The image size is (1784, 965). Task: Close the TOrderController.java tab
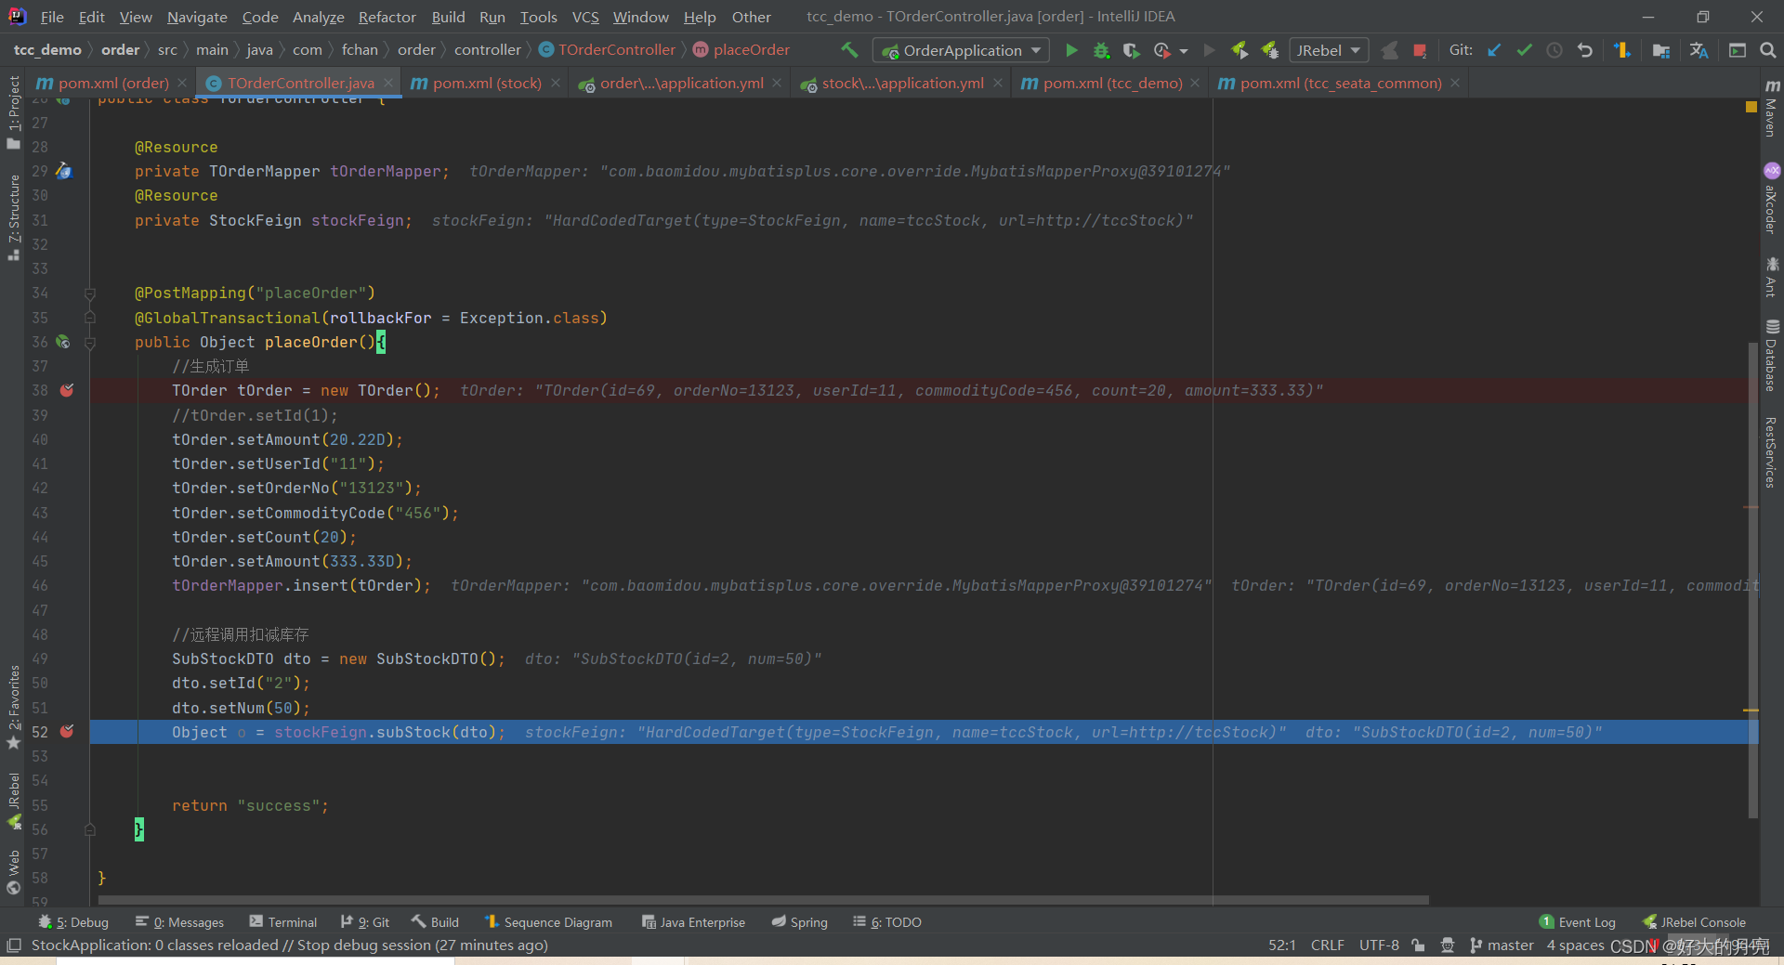(x=388, y=83)
